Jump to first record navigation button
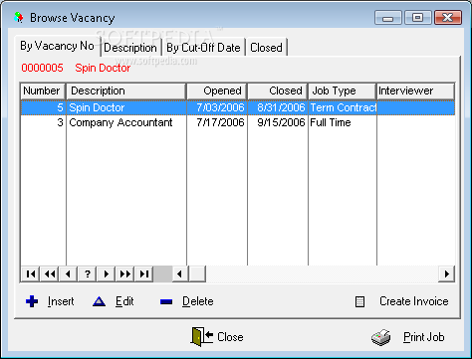472x359 pixels. (31, 274)
